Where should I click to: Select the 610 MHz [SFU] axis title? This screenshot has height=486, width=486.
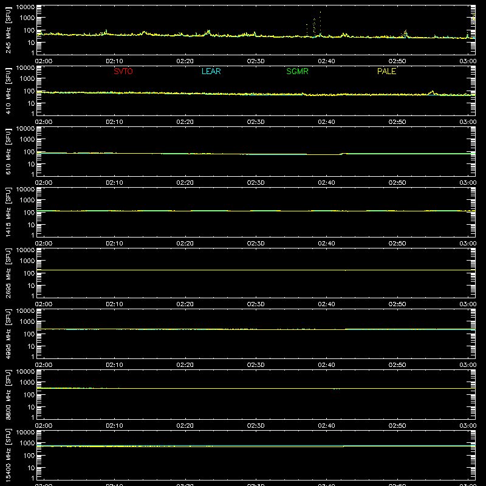click(x=8, y=151)
